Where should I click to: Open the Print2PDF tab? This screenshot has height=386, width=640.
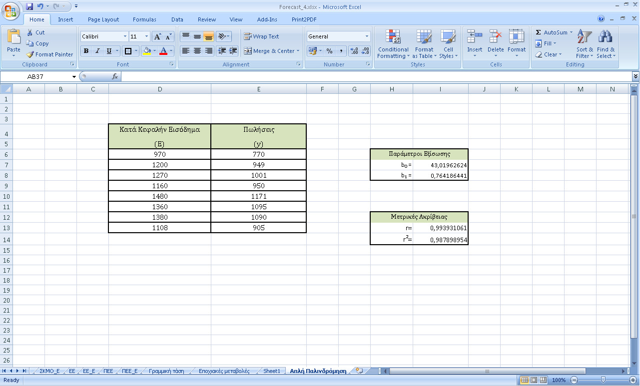[304, 19]
